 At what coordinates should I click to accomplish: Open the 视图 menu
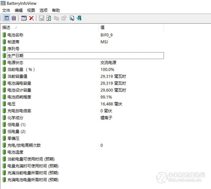pyautogui.click(x=31, y=10)
